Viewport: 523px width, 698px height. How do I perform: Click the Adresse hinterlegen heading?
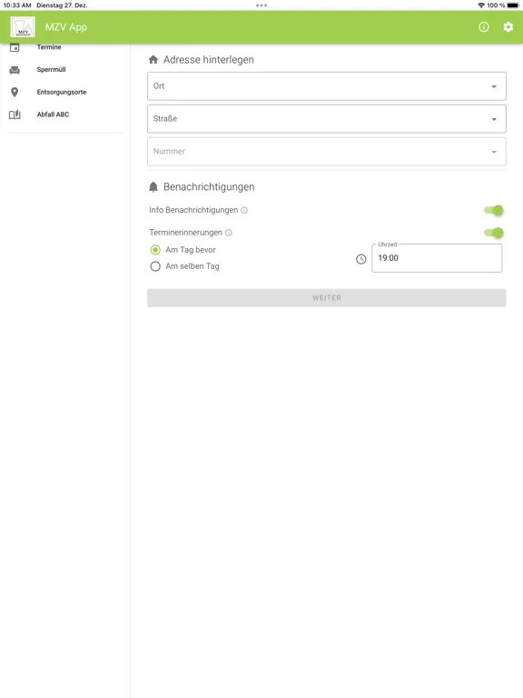click(209, 60)
